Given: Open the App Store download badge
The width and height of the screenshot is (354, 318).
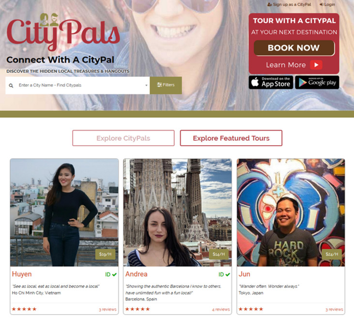Looking at the screenshot, I should pos(271,82).
